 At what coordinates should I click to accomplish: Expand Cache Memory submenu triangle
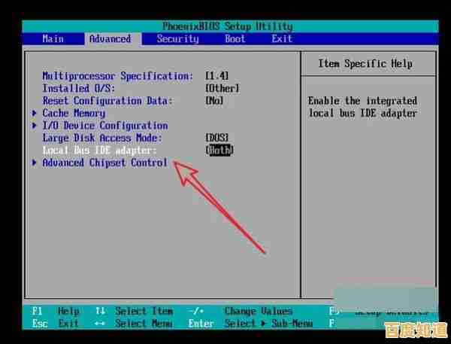click(35, 113)
